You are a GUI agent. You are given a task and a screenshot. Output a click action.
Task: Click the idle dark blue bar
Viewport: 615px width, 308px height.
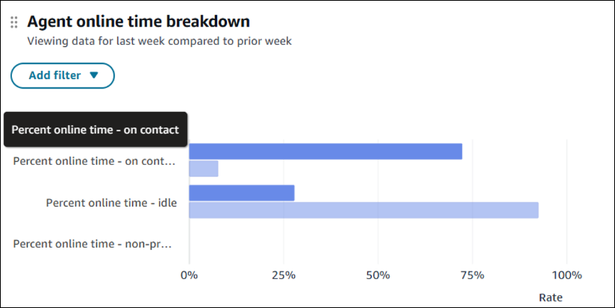(242, 193)
